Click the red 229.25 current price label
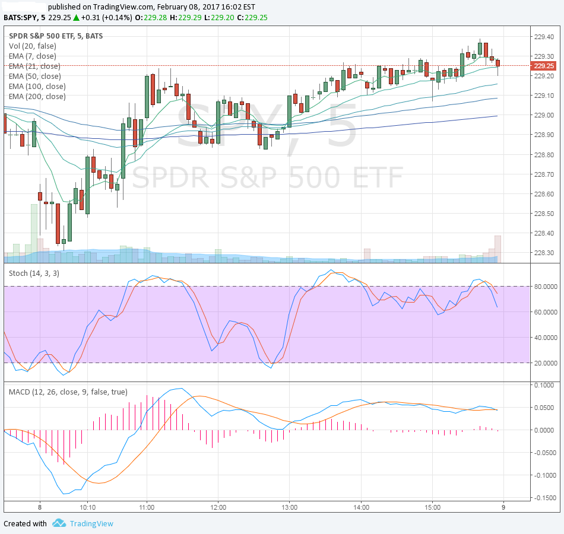 (x=543, y=66)
